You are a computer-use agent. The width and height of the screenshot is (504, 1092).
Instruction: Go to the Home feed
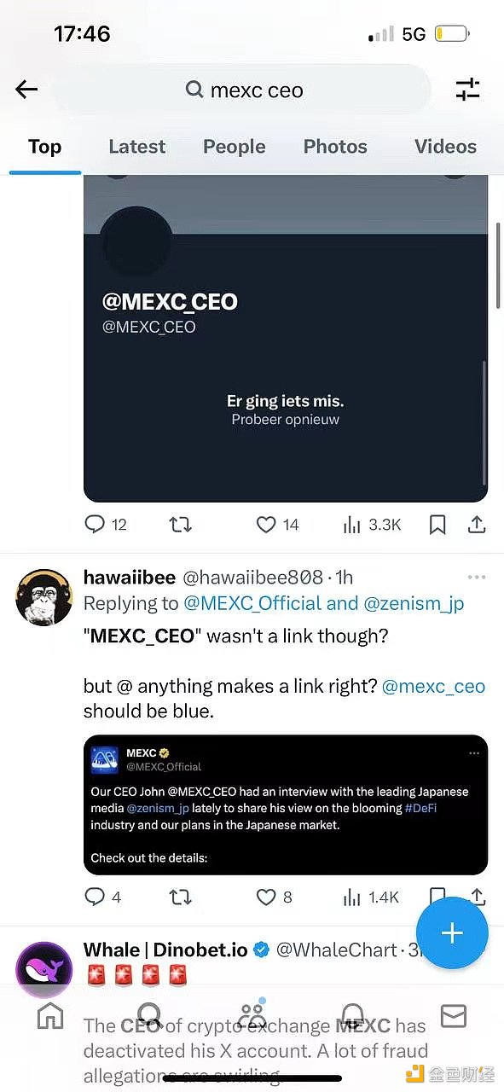point(50,1015)
